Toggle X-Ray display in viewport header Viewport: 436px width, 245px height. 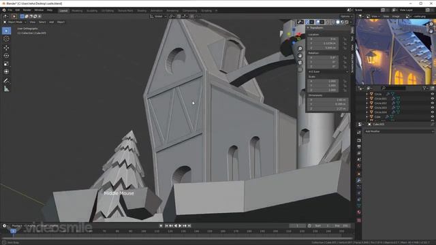328,22
